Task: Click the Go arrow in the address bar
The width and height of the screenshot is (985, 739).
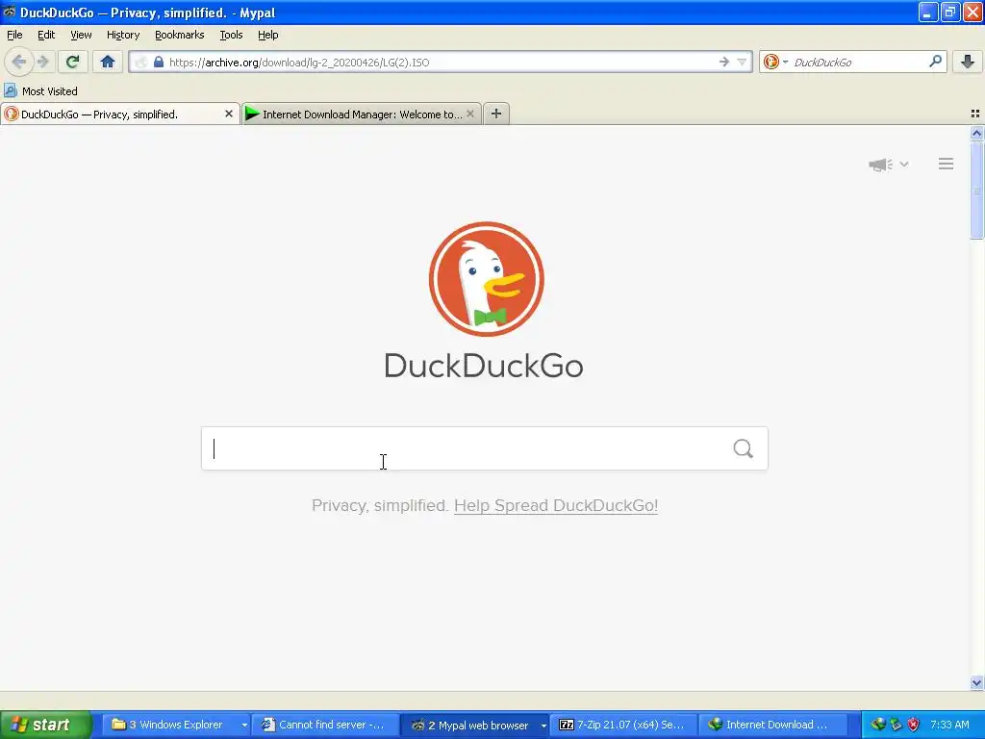Action: coord(723,62)
